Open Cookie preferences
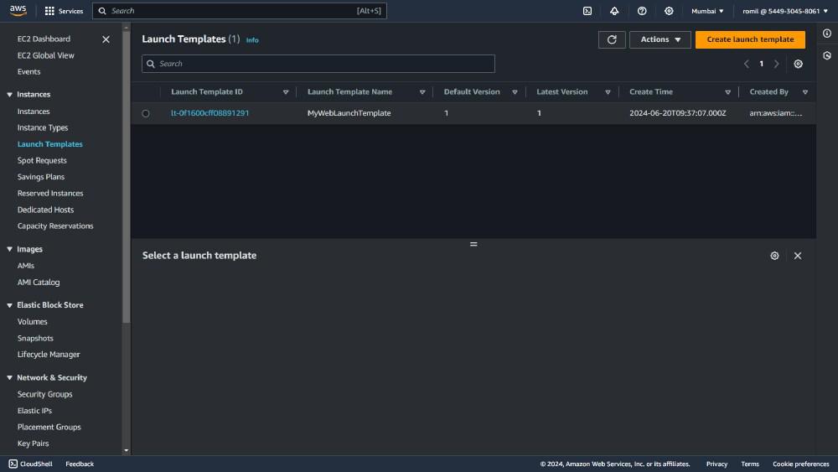The width and height of the screenshot is (838, 472). [800, 464]
